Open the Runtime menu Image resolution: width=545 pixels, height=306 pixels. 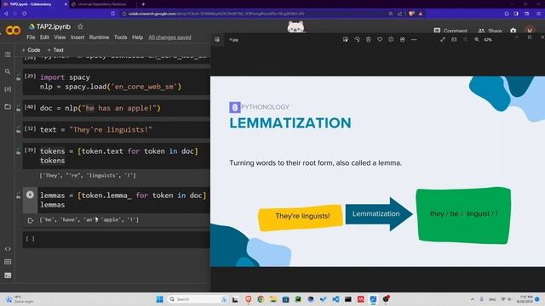coord(99,37)
